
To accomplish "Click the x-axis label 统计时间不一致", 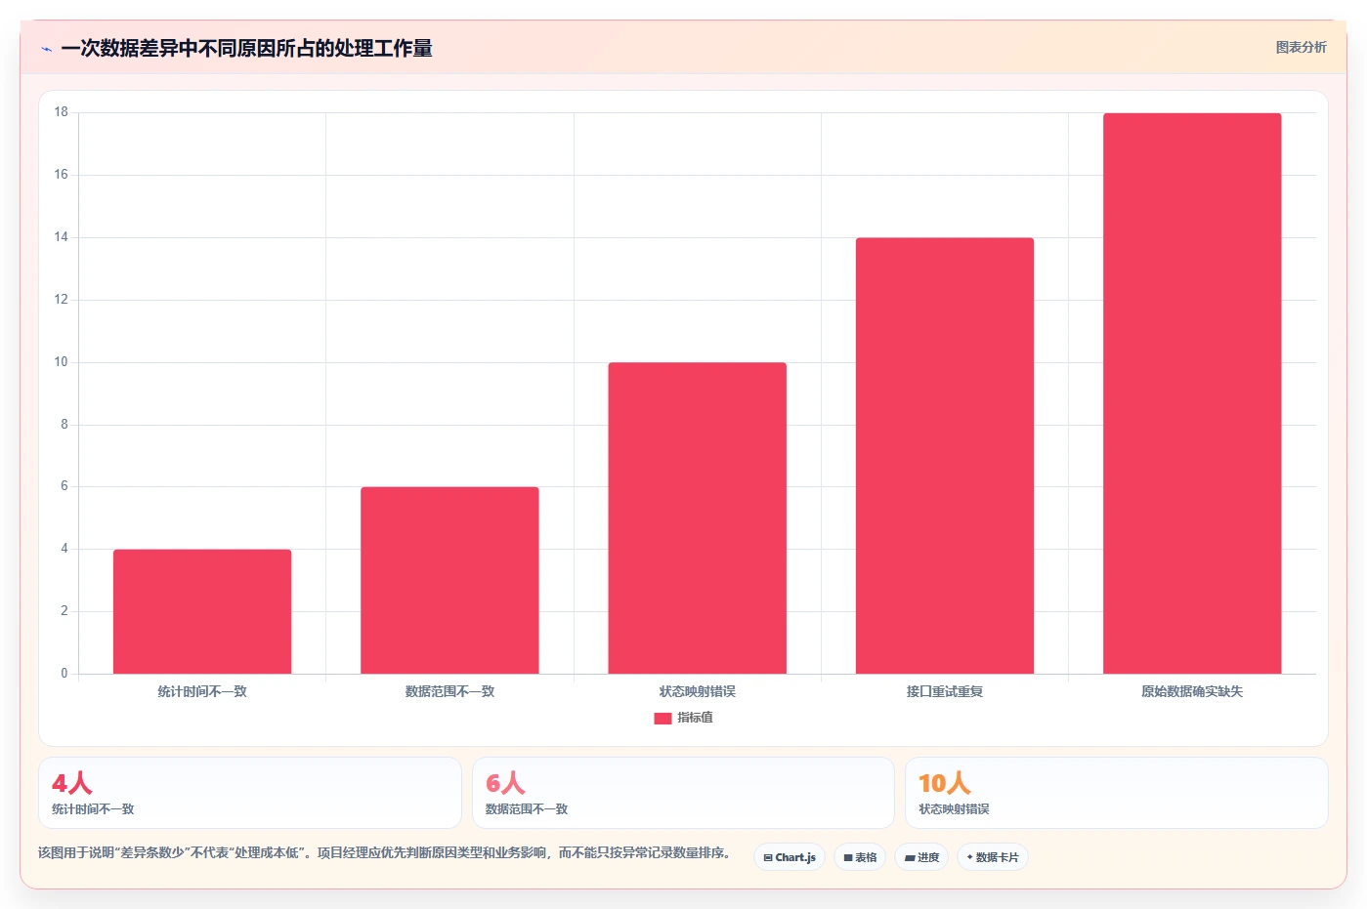I will 202,691.
